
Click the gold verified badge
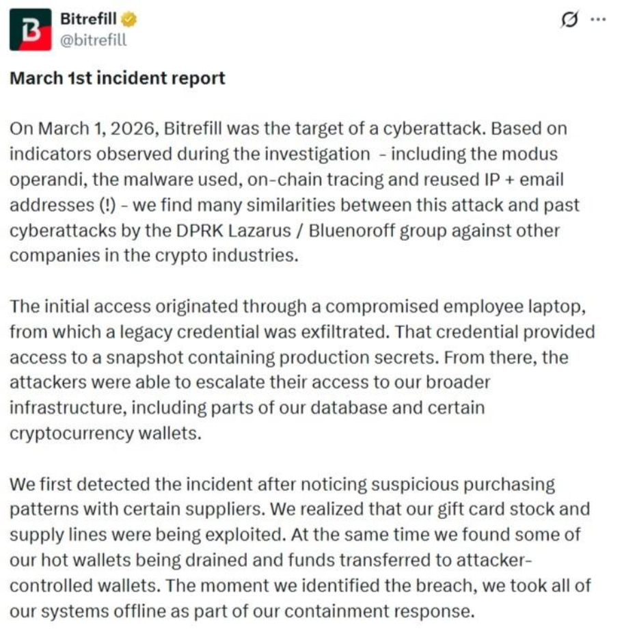pyautogui.click(x=129, y=20)
